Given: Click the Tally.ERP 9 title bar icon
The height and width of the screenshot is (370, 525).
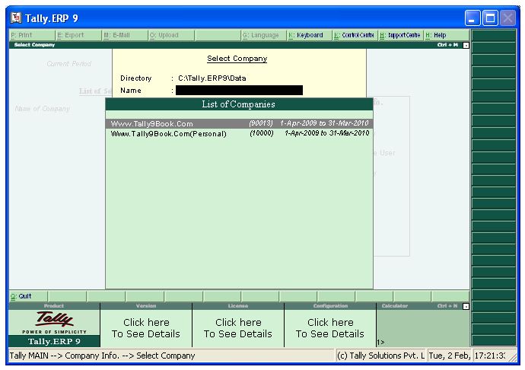Looking at the screenshot, I should point(16,18).
